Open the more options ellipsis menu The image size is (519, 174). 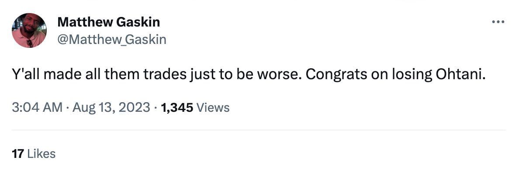click(498, 22)
